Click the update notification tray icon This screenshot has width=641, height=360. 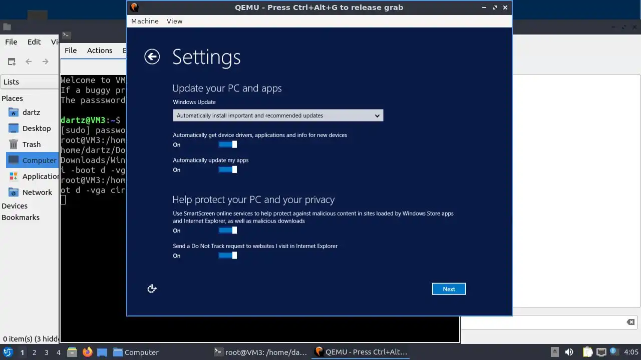click(613, 352)
